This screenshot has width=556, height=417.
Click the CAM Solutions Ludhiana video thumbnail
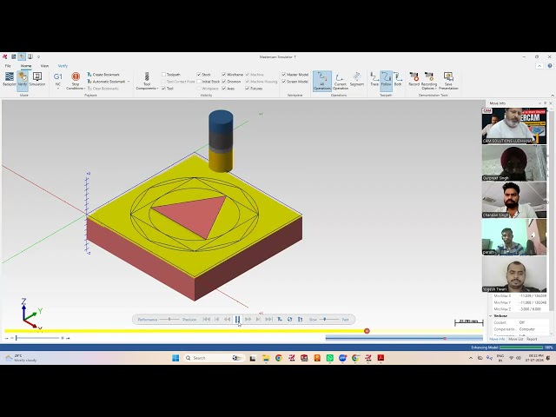pos(513,126)
